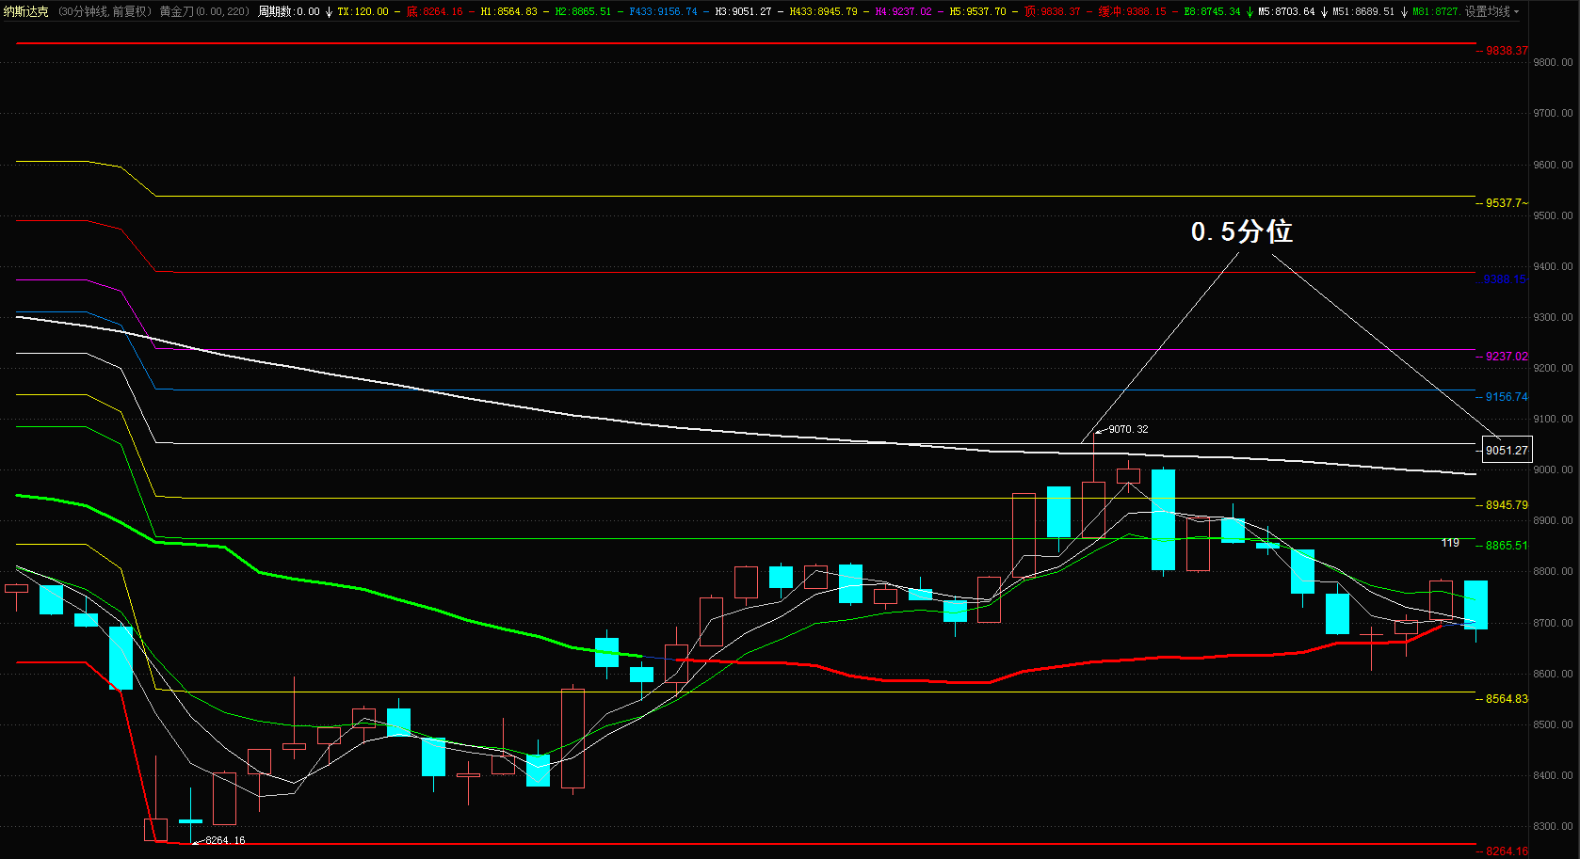1580x859 pixels.
Task: Click the 9537.7 yellow line label
Action: click(1507, 203)
